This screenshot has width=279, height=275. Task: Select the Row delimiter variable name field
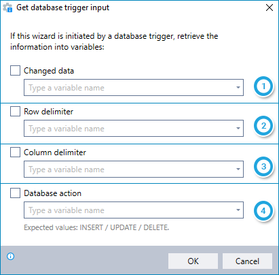(x=134, y=129)
